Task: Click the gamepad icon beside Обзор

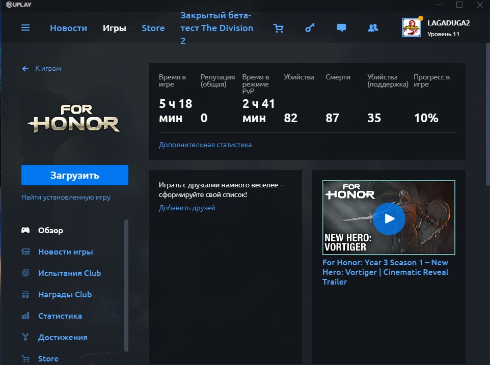Action: point(25,231)
